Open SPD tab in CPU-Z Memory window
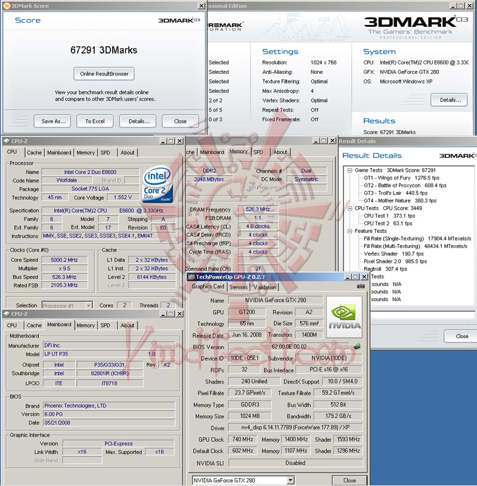This screenshot has width=477, height=486. [x=258, y=152]
